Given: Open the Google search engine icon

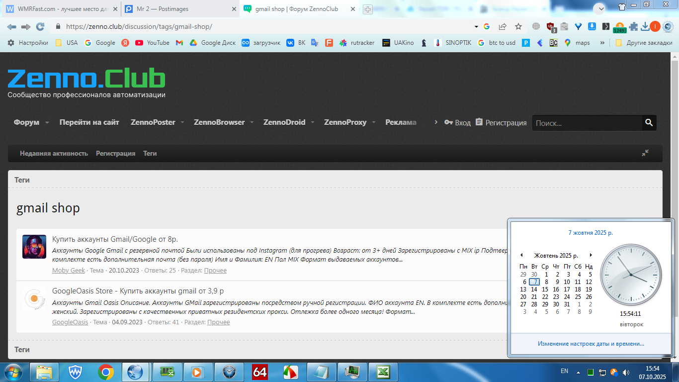Looking at the screenshot, I should [487, 27].
